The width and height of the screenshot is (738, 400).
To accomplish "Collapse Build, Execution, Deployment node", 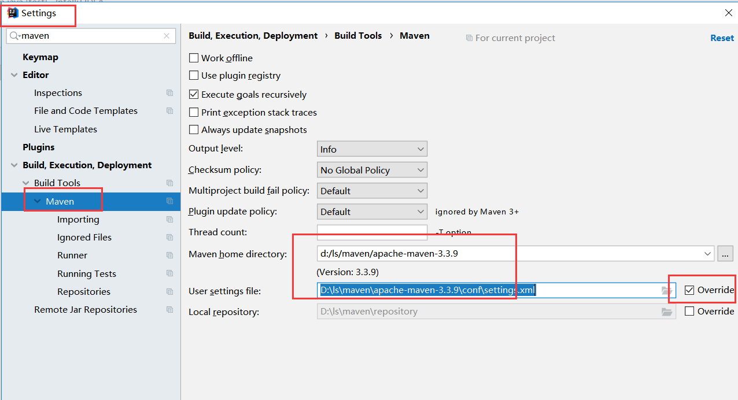I will click(x=14, y=165).
